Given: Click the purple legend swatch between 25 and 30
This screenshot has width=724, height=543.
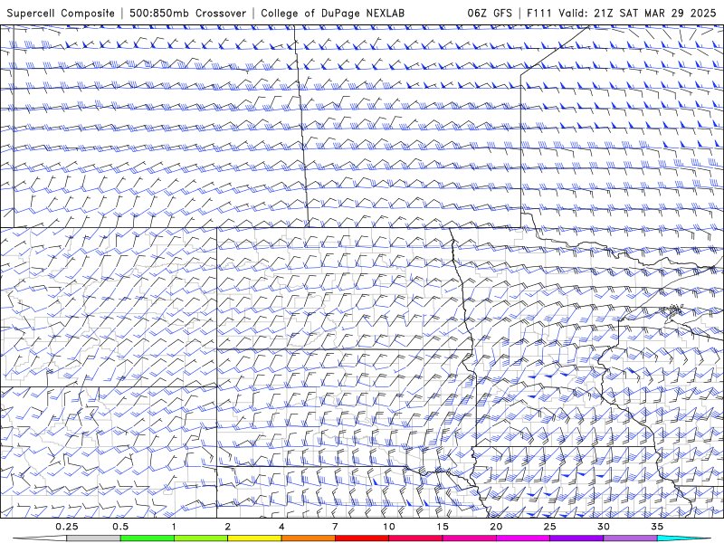Looking at the screenshot, I should tap(576, 538).
